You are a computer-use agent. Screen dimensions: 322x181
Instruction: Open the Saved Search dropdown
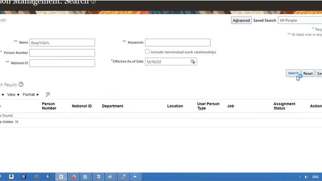pos(300,20)
